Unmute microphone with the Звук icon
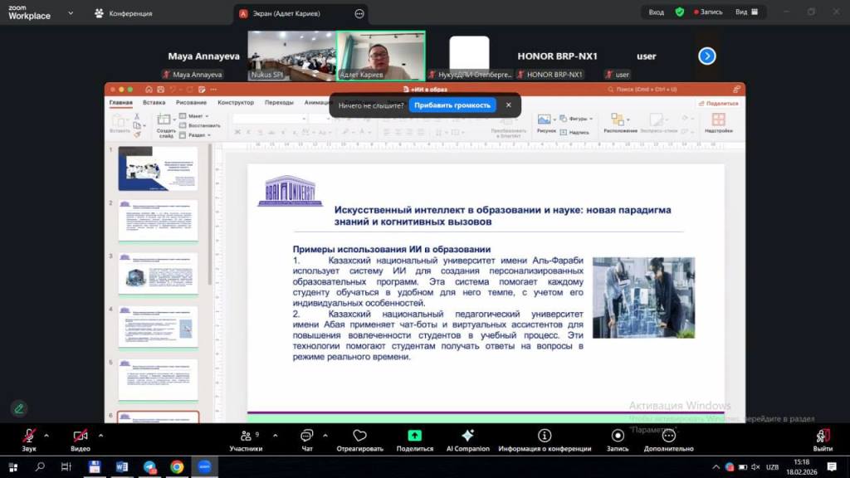The image size is (850, 478). (29, 436)
